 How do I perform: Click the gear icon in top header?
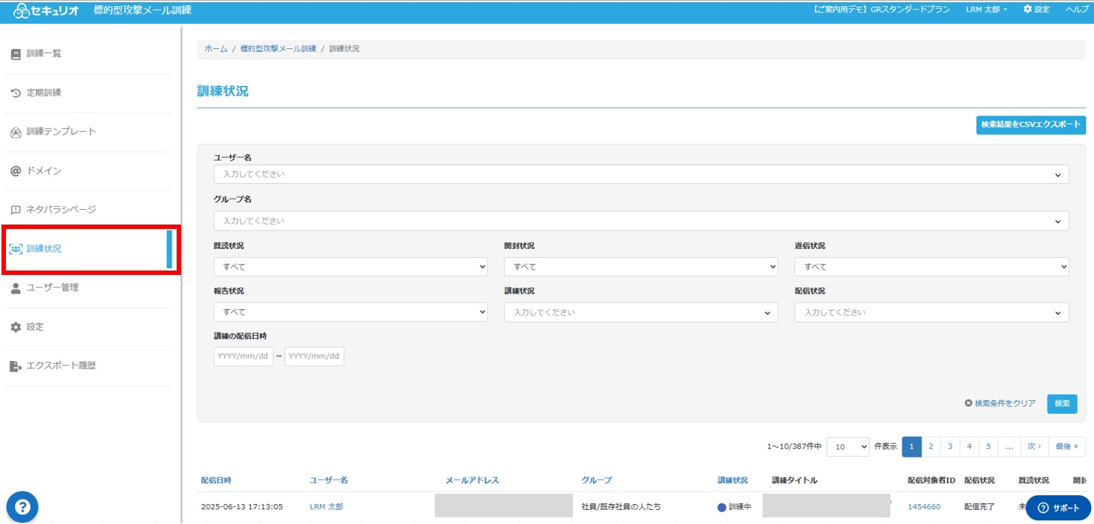tap(1028, 9)
